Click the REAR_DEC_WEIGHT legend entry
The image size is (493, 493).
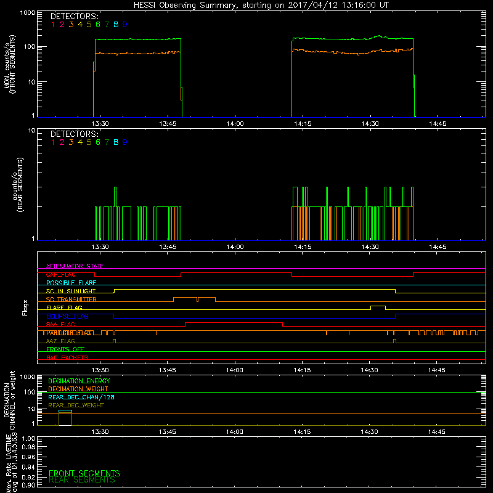tap(76, 405)
